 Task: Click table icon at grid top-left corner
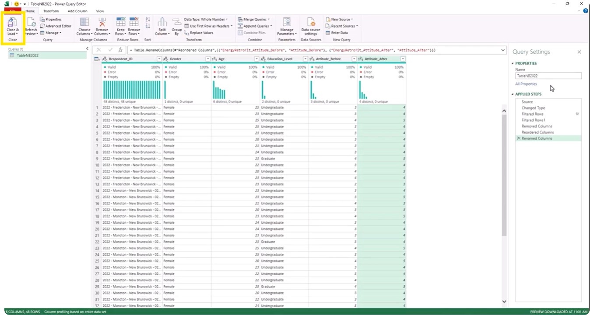pos(97,59)
